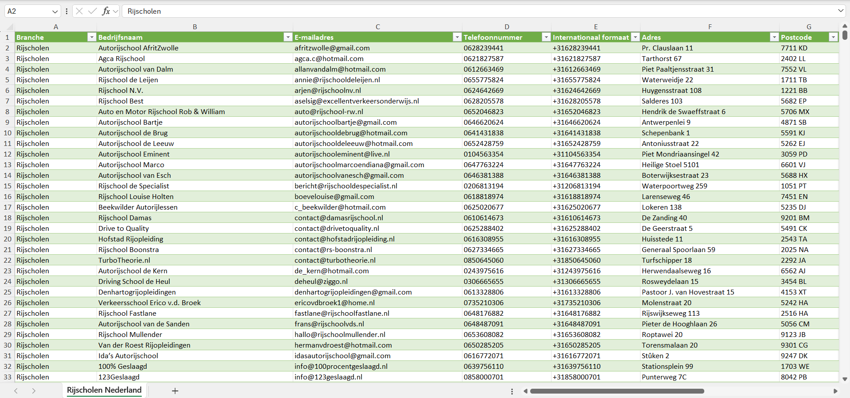Click the previous sheet navigation arrow
850x398 pixels.
tap(16, 391)
